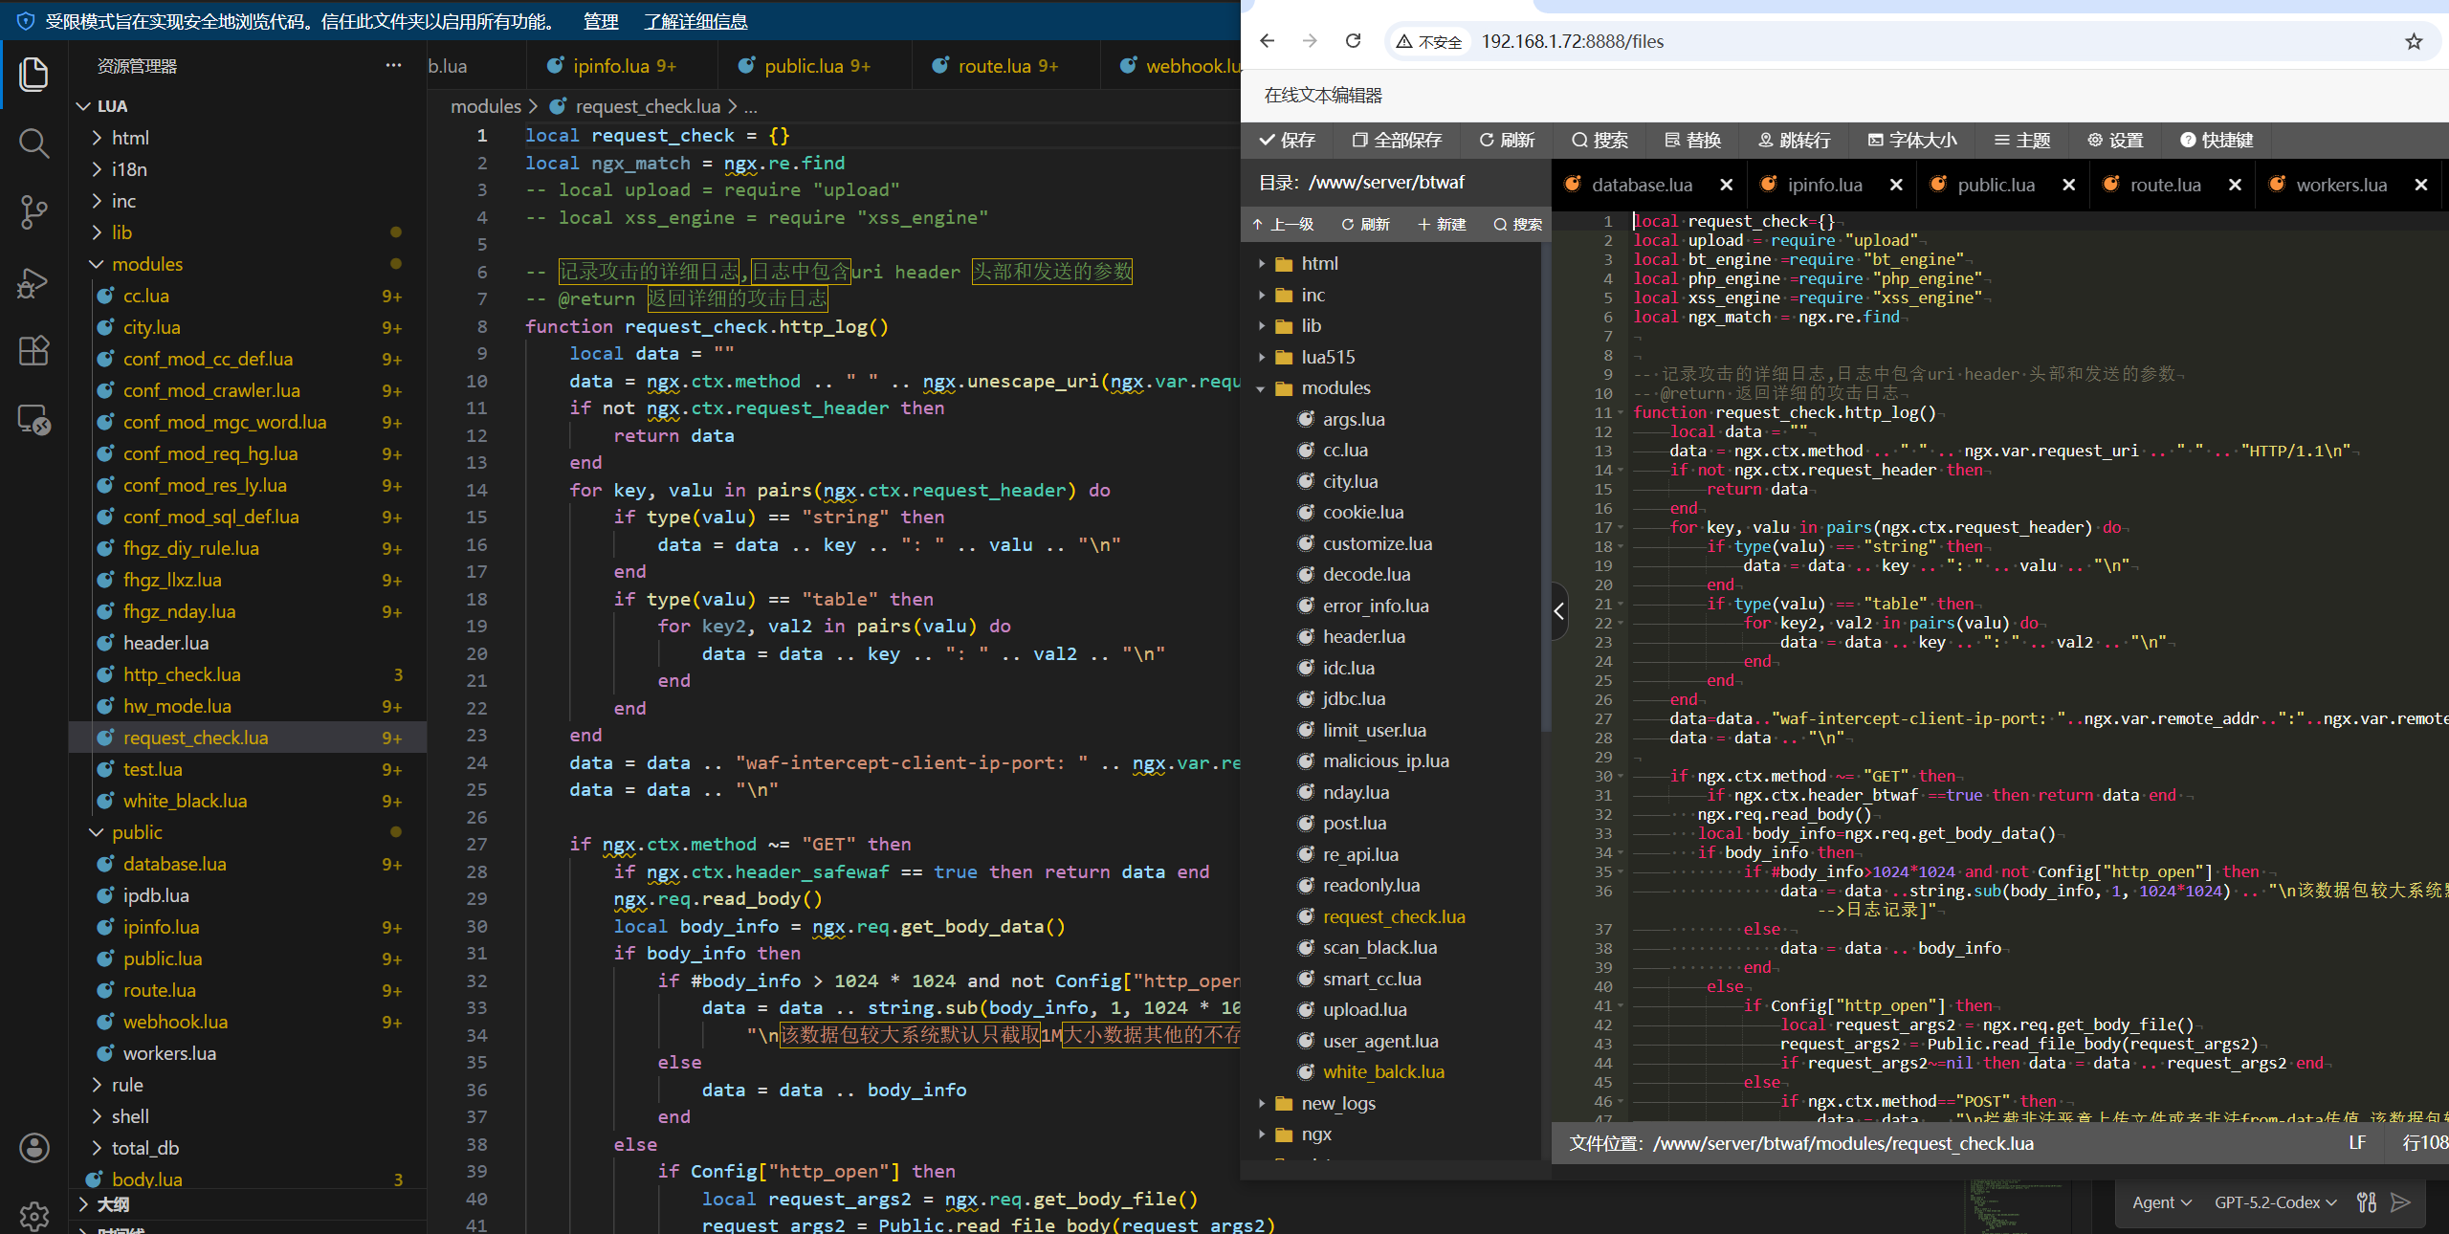
Task: Open the Accounts menu icon
Action: click(34, 1148)
